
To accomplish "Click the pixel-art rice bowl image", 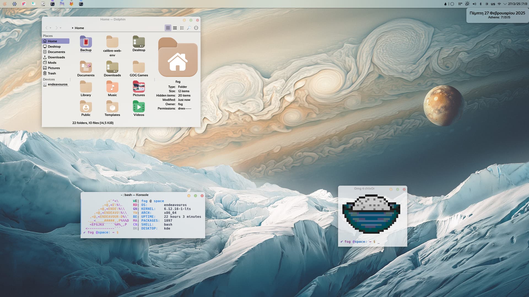I will point(371,214).
